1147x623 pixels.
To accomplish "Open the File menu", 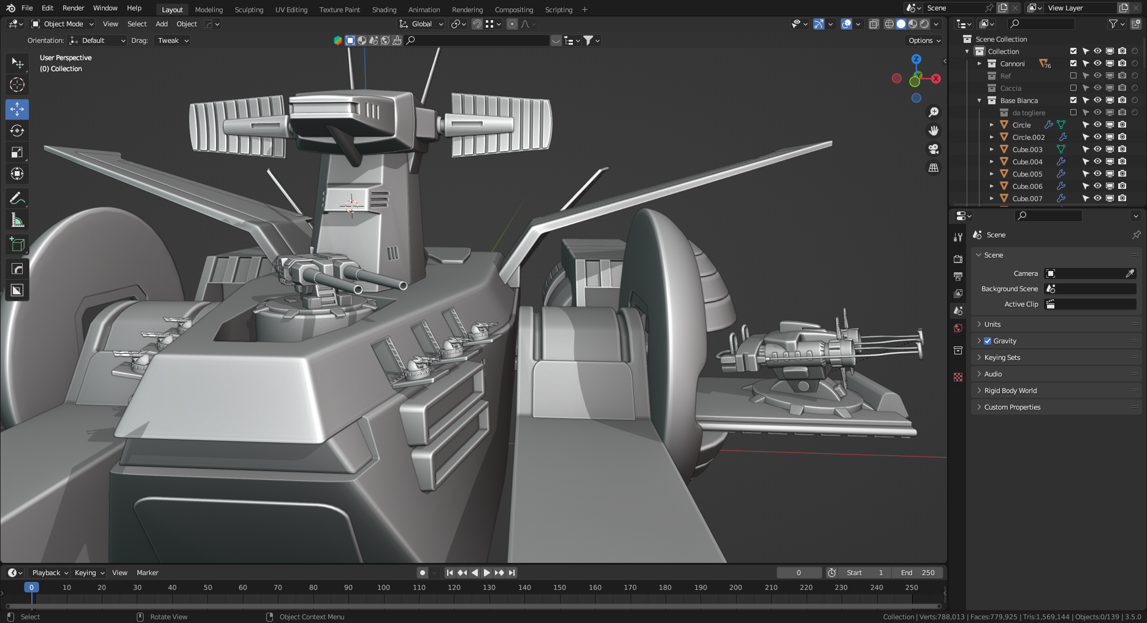I will 27,8.
